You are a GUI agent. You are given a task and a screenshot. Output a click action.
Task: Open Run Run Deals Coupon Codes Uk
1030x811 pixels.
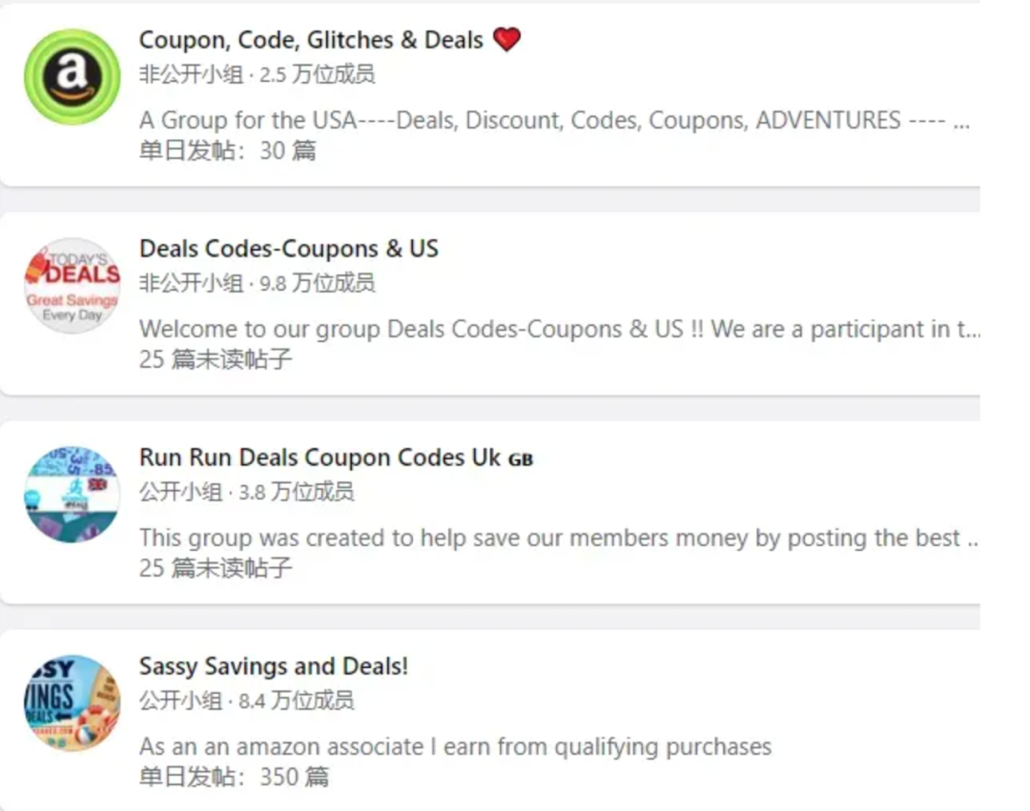(319, 457)
